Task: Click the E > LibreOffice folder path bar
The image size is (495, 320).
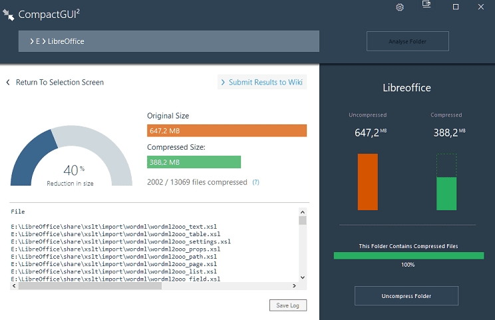Action: coord(169,41)
